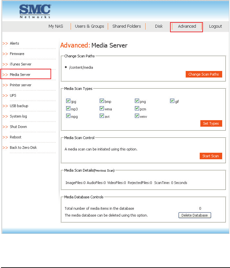Toggle the bmp checkbox
Viewport: 230px width, 268px height.
pyautogui.click(x=102, y=101)
